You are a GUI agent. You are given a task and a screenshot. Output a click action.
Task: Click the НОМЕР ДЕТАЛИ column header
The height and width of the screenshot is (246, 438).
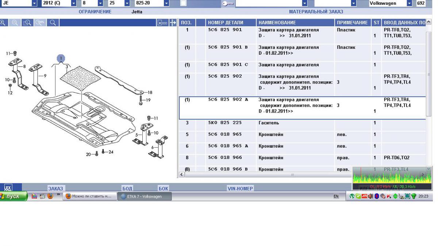click(230, 23)
